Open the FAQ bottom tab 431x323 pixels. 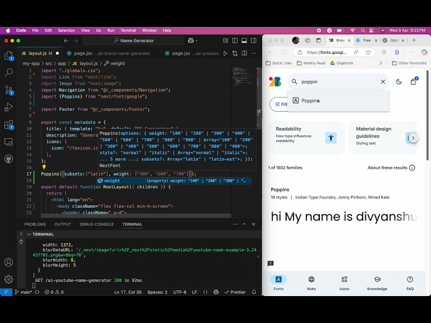(410, 283)
